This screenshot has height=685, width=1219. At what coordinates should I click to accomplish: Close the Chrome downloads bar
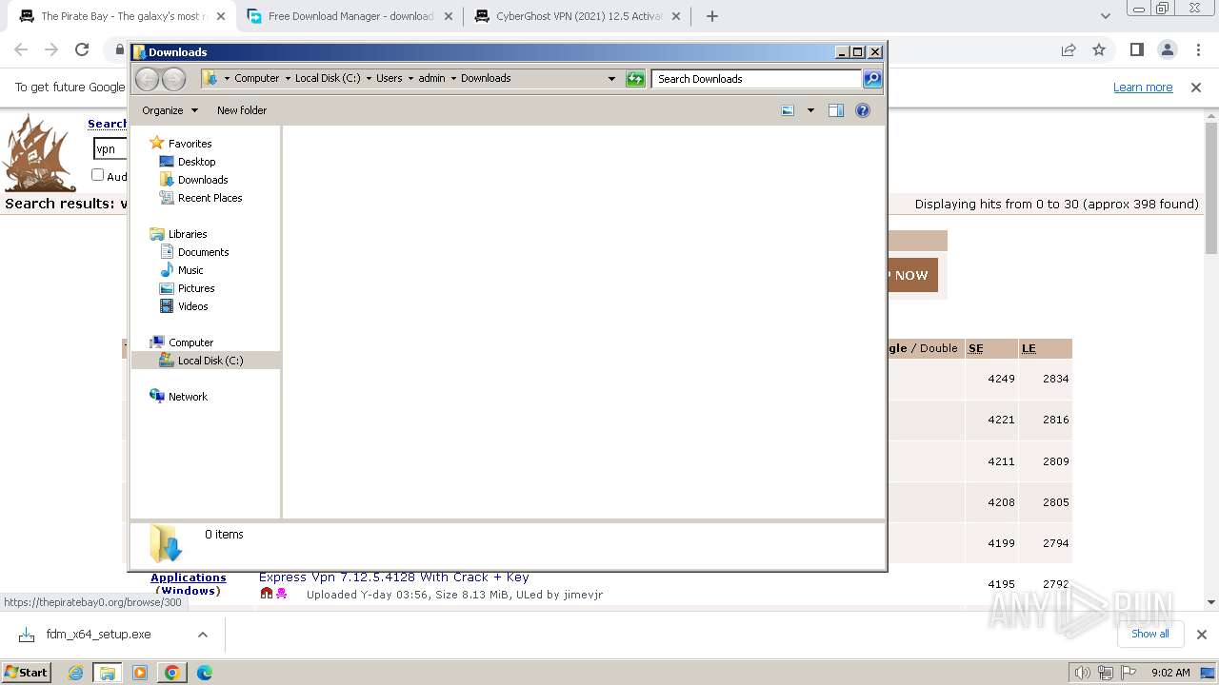pyautogui.click(x=1202, y=635)
